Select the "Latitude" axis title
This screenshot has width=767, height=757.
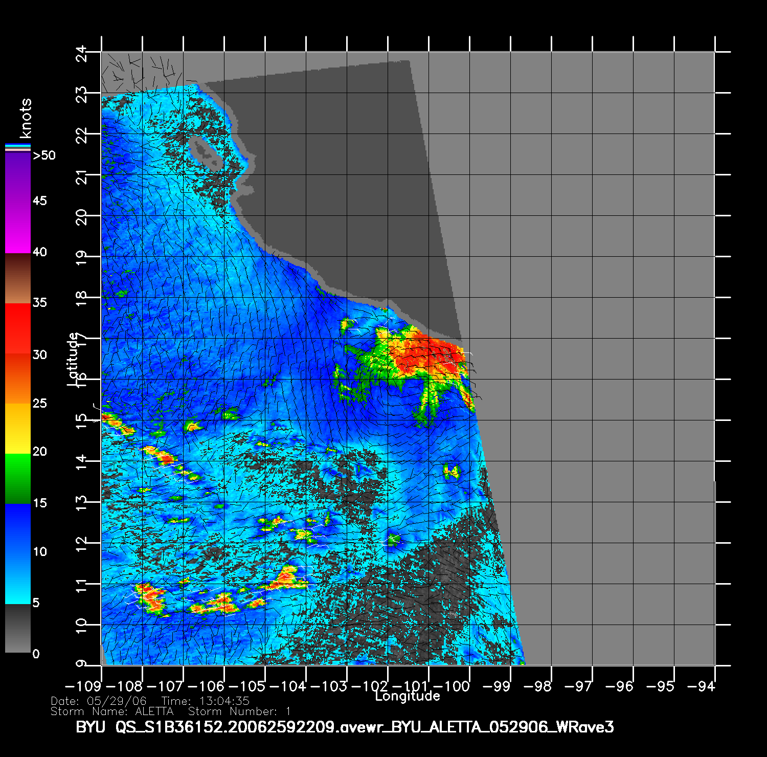(x=73, y=359)
